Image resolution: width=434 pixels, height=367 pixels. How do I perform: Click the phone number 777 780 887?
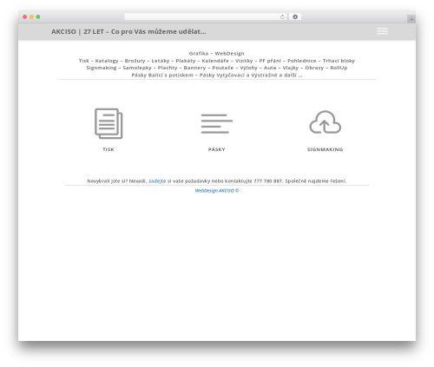click(267, 181)
